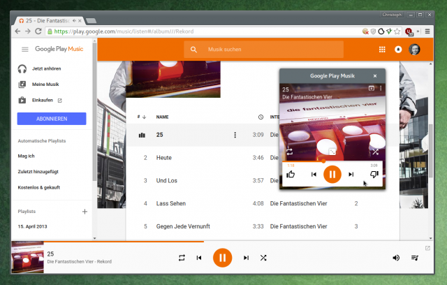Click the Meine Musik library icon

coord(22,85)
